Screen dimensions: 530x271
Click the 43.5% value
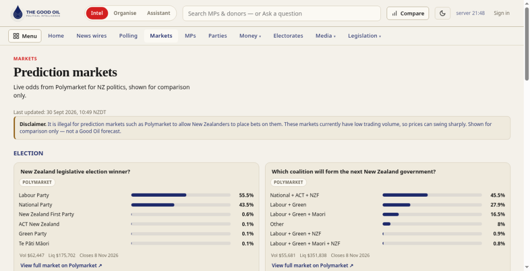pos(246,205)
